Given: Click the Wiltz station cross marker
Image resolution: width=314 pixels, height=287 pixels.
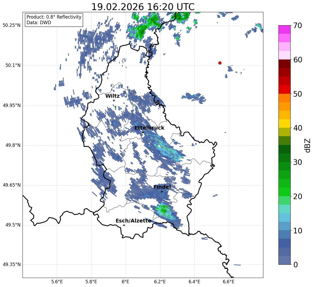Looking at the screenshot, I should (x=114, y=100).
